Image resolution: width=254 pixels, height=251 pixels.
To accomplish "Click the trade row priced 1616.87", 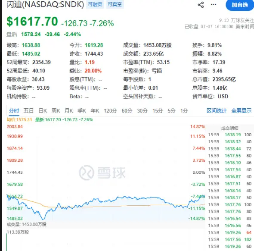I will click(x=230, y=177).
